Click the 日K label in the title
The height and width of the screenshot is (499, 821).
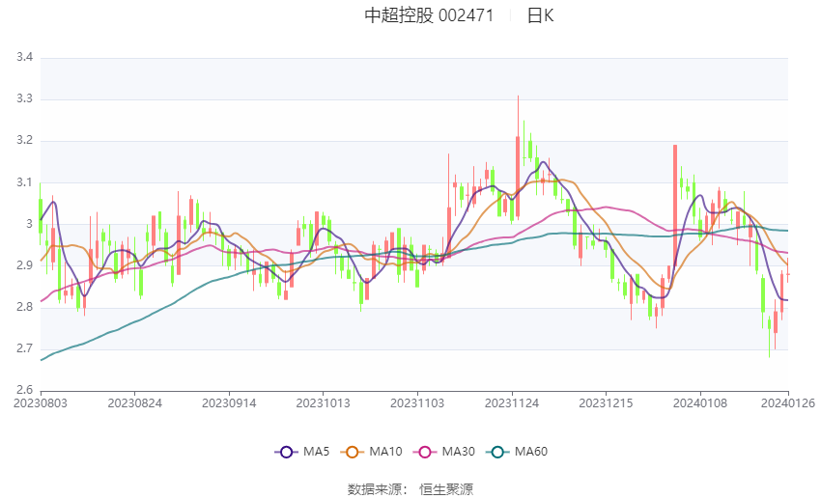point(540,15)
